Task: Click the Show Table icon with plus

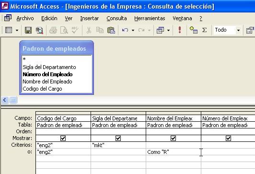Action: (194, 30)
